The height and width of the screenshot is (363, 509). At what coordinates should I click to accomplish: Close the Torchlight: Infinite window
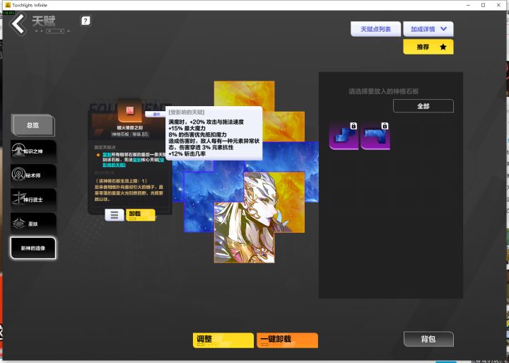point(498,5)
